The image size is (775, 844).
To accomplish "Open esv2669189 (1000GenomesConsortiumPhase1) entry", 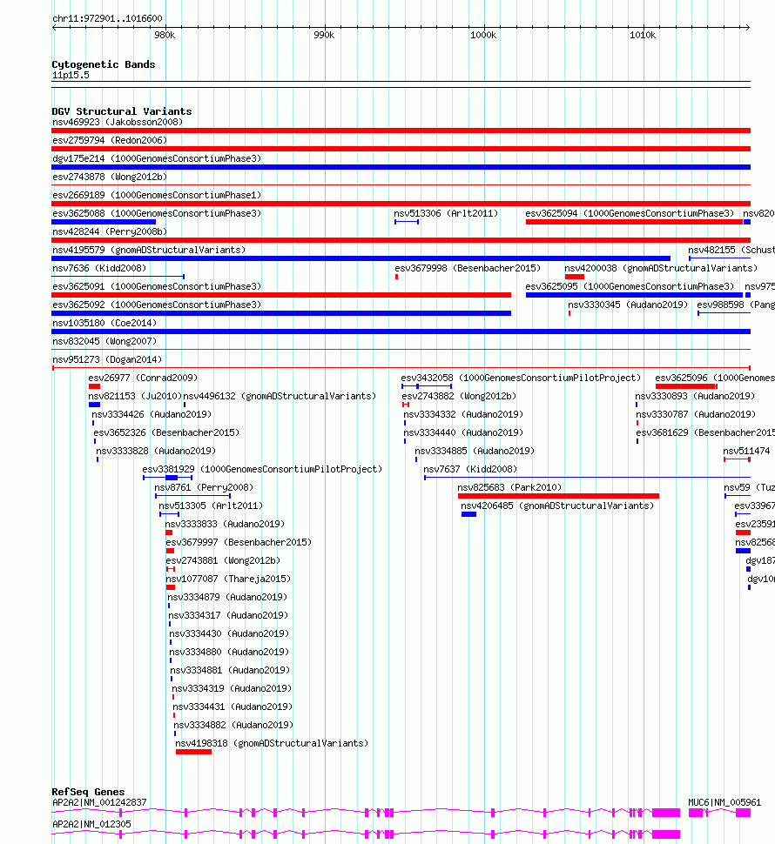I will click(157, 196).
